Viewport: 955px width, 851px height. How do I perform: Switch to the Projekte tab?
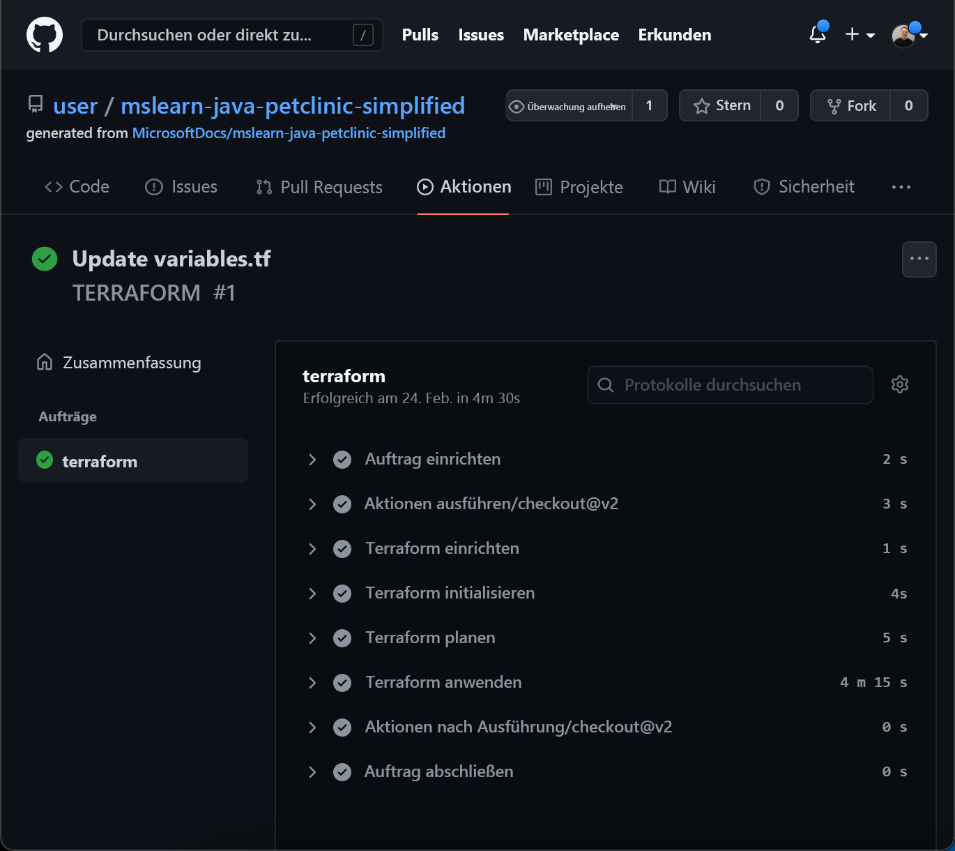(x=579, y=187)
